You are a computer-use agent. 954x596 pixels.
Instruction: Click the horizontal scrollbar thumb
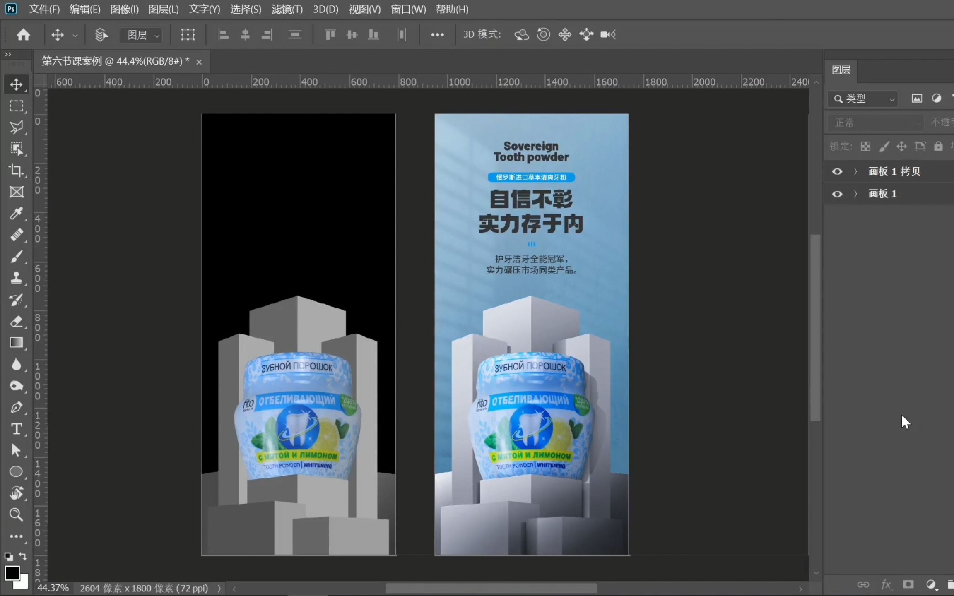click(491, 588)
